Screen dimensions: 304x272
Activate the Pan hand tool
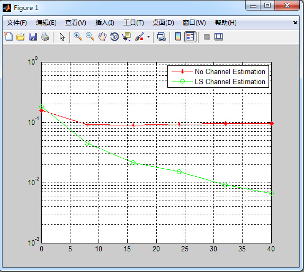102,37
